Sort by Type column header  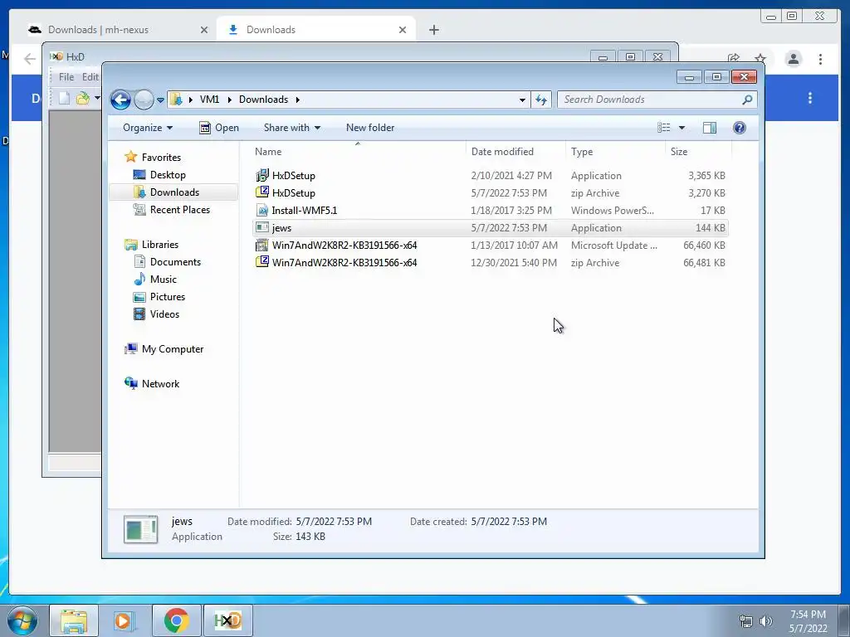[x=615, y=152]
